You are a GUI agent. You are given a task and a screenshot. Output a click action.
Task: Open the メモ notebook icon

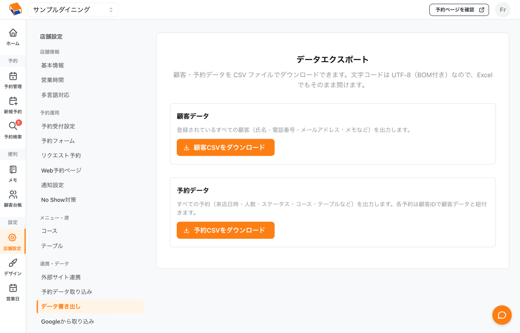13,169
